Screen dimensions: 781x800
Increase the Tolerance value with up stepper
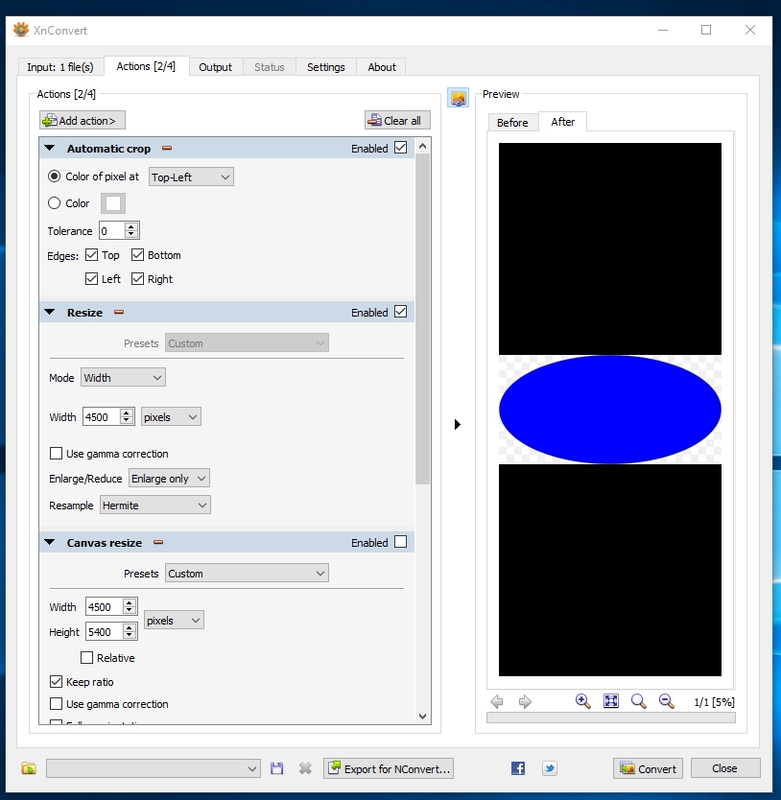pos(131,226)
